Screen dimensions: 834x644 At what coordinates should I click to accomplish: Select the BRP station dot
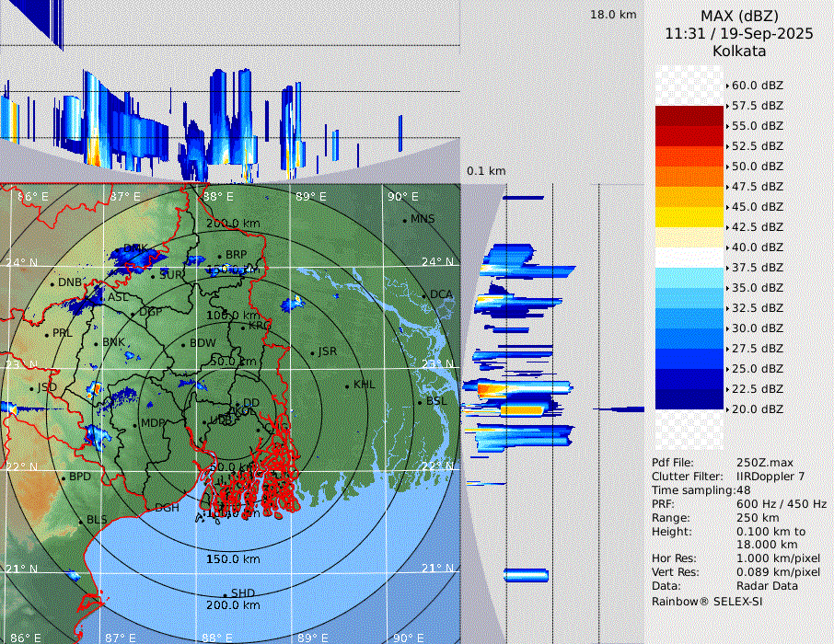click(x=220, y=257)
